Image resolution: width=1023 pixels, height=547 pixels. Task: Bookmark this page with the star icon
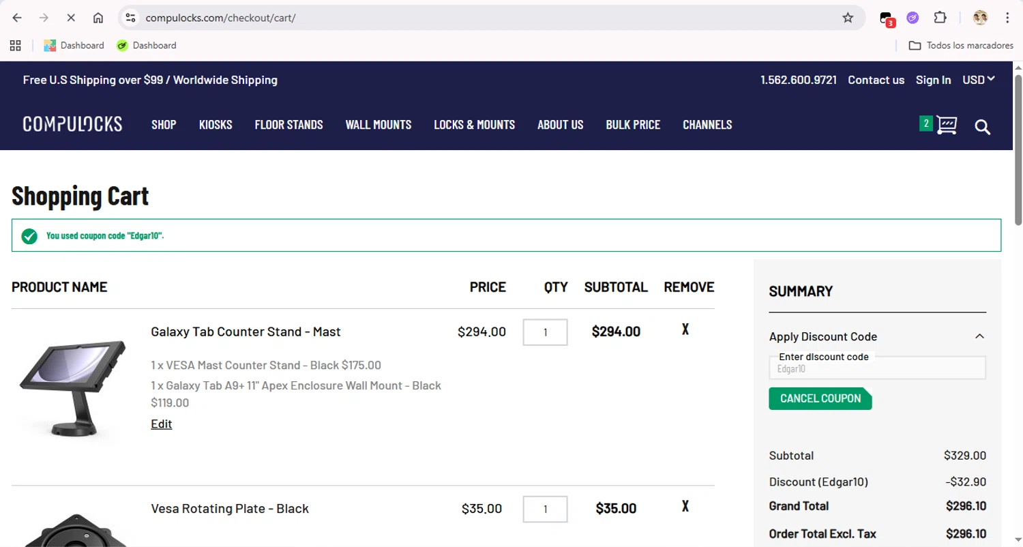tap(848, 18)
